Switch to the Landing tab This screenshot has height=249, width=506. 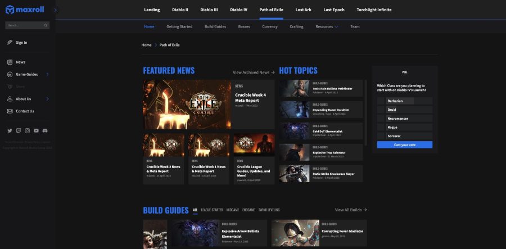click(152, 10)
